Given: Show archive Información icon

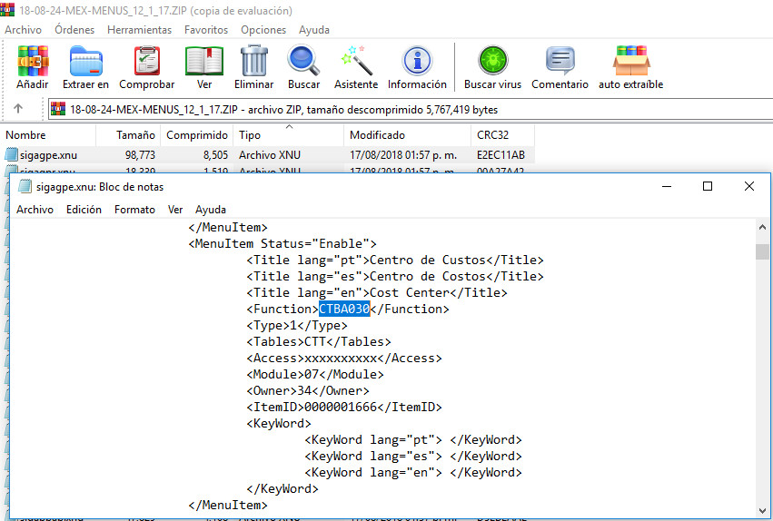Looking at the screenshot, I should [417, 61].
